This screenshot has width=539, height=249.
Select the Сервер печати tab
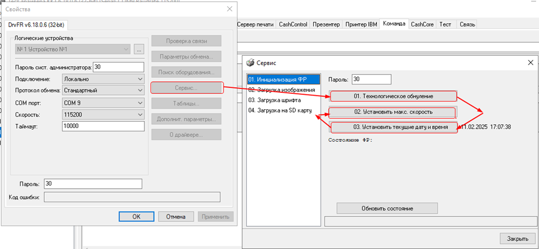point(255,24)
